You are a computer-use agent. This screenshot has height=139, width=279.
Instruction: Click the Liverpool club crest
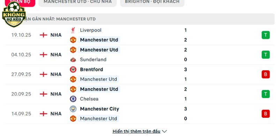[x=73, y=30]
